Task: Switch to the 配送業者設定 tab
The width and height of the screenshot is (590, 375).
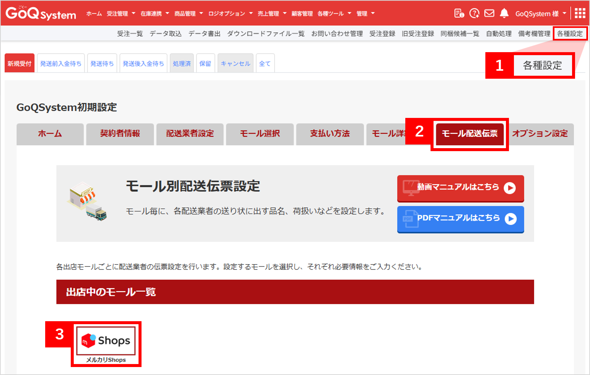Action: [x=190, y=134]
